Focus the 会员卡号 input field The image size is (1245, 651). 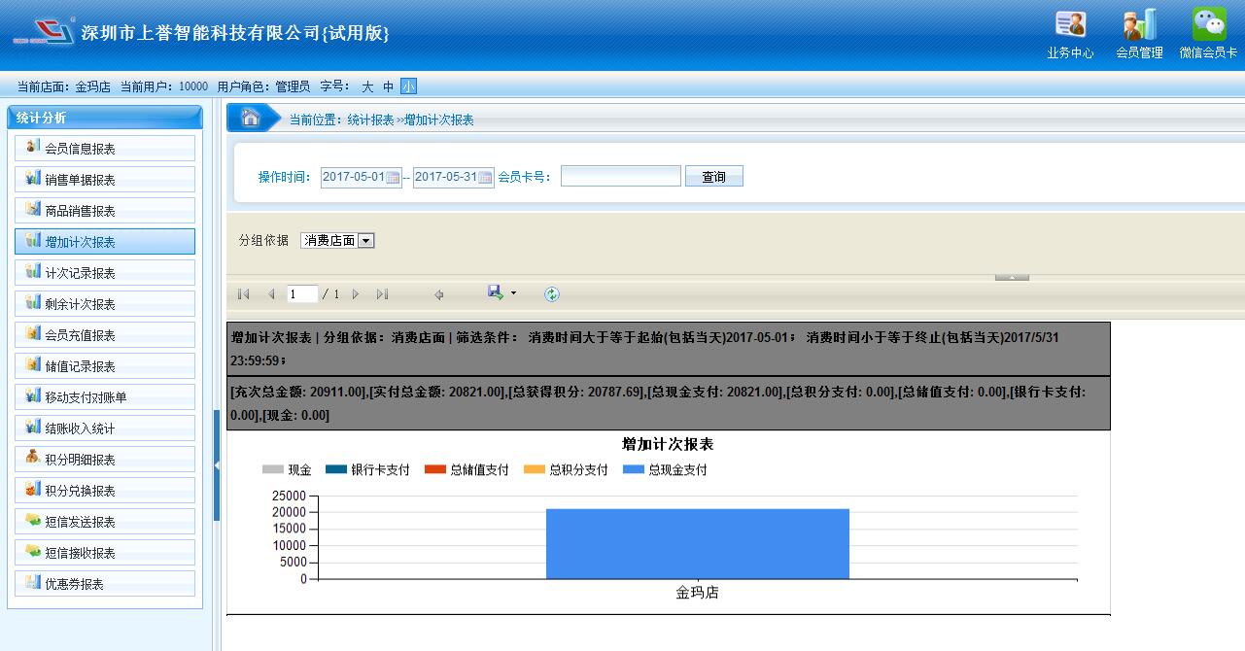click(620, 177)
